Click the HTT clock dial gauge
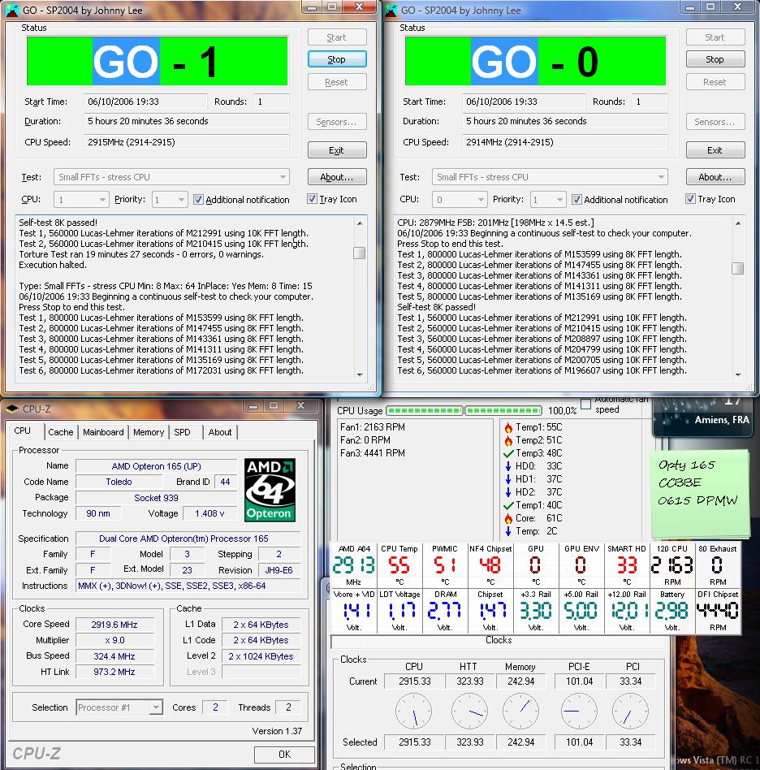This screenshot has height=770, width=760. tap(469, 711)
